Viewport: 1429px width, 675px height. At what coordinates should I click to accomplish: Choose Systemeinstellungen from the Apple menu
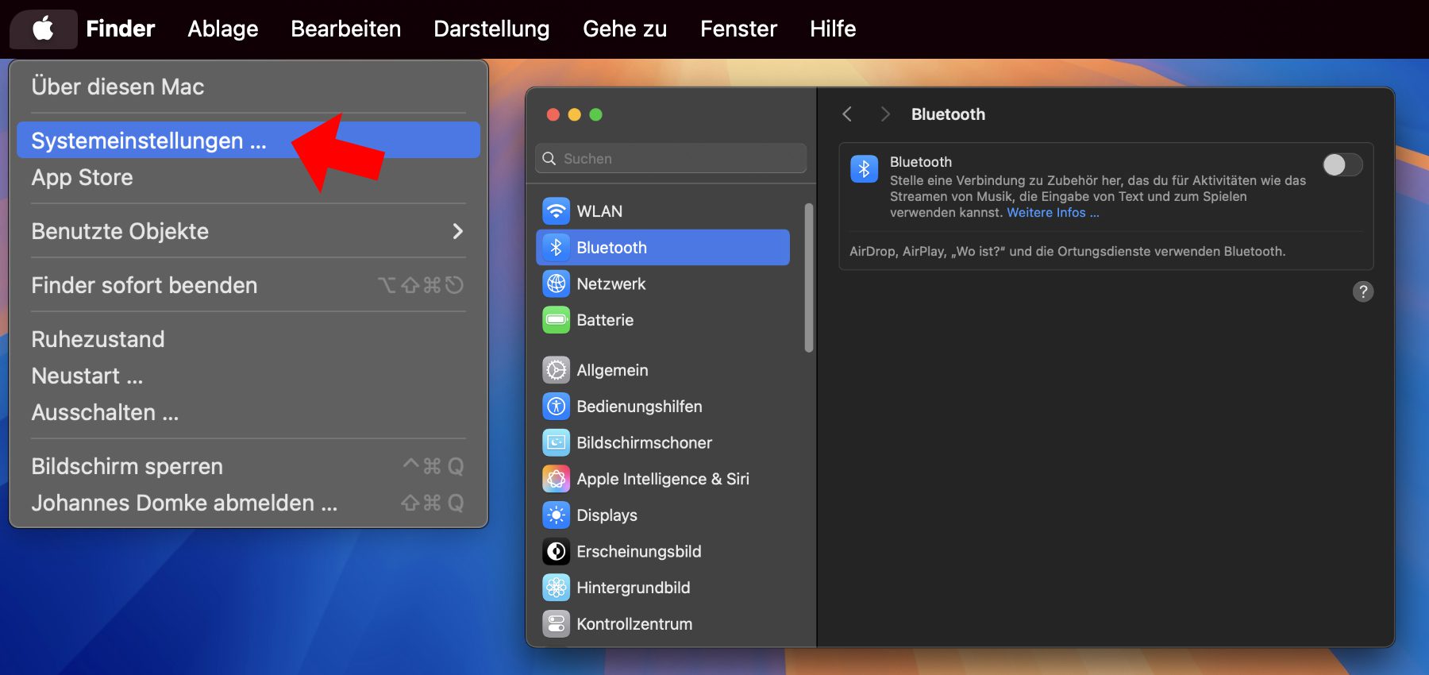[x=148, y=141]
